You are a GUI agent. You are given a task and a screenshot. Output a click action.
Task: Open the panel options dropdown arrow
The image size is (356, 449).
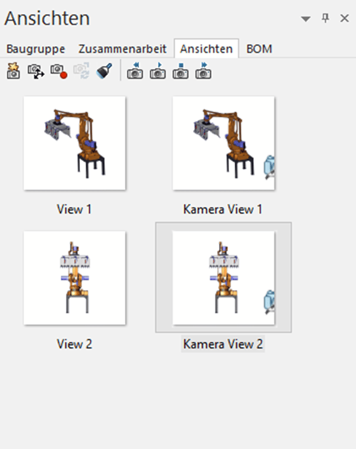coord(306,19)
